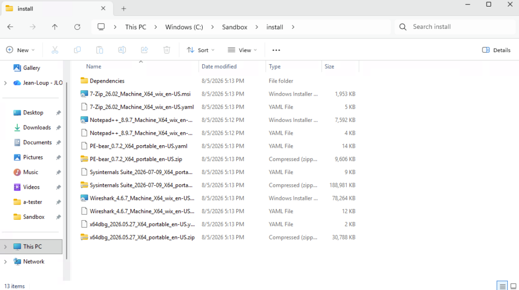519x290 pixels.
Task: Expand Network in navigation pane
Action: [5, 262]
